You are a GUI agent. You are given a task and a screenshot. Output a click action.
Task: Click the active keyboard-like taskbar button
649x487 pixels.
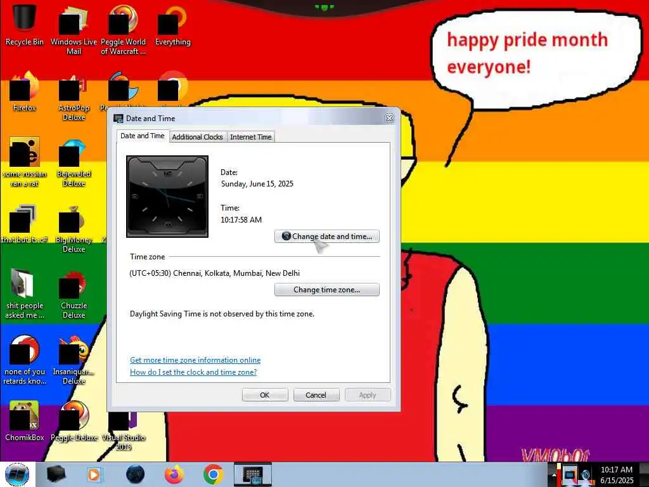[252, 474]
